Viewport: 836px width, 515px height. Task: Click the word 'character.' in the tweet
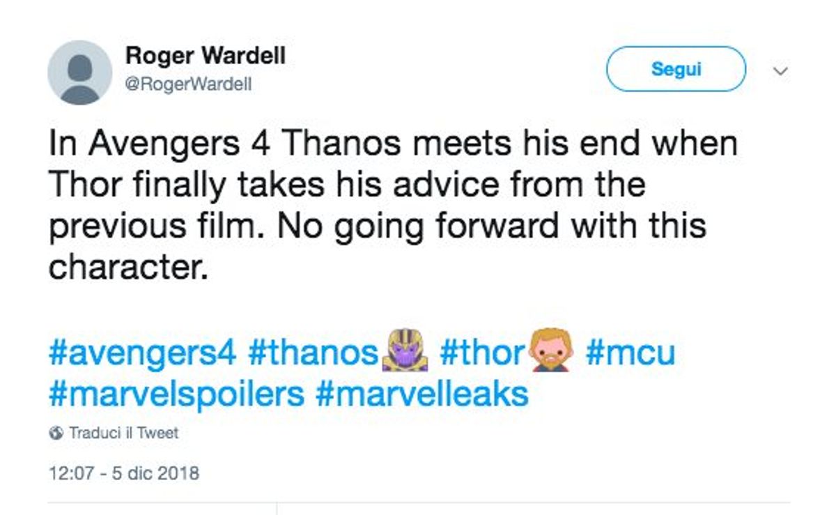(128, 267)
